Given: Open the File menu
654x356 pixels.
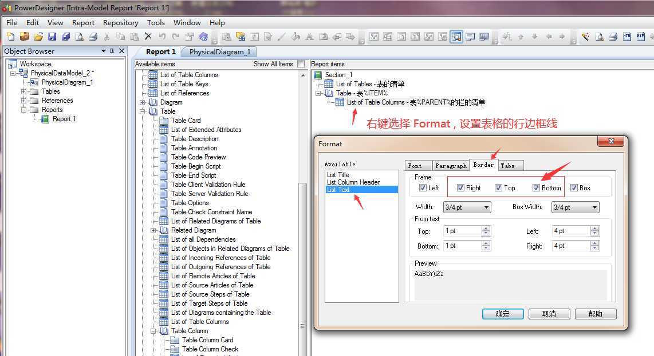Looking at the screenshot, I should (11, 22).
